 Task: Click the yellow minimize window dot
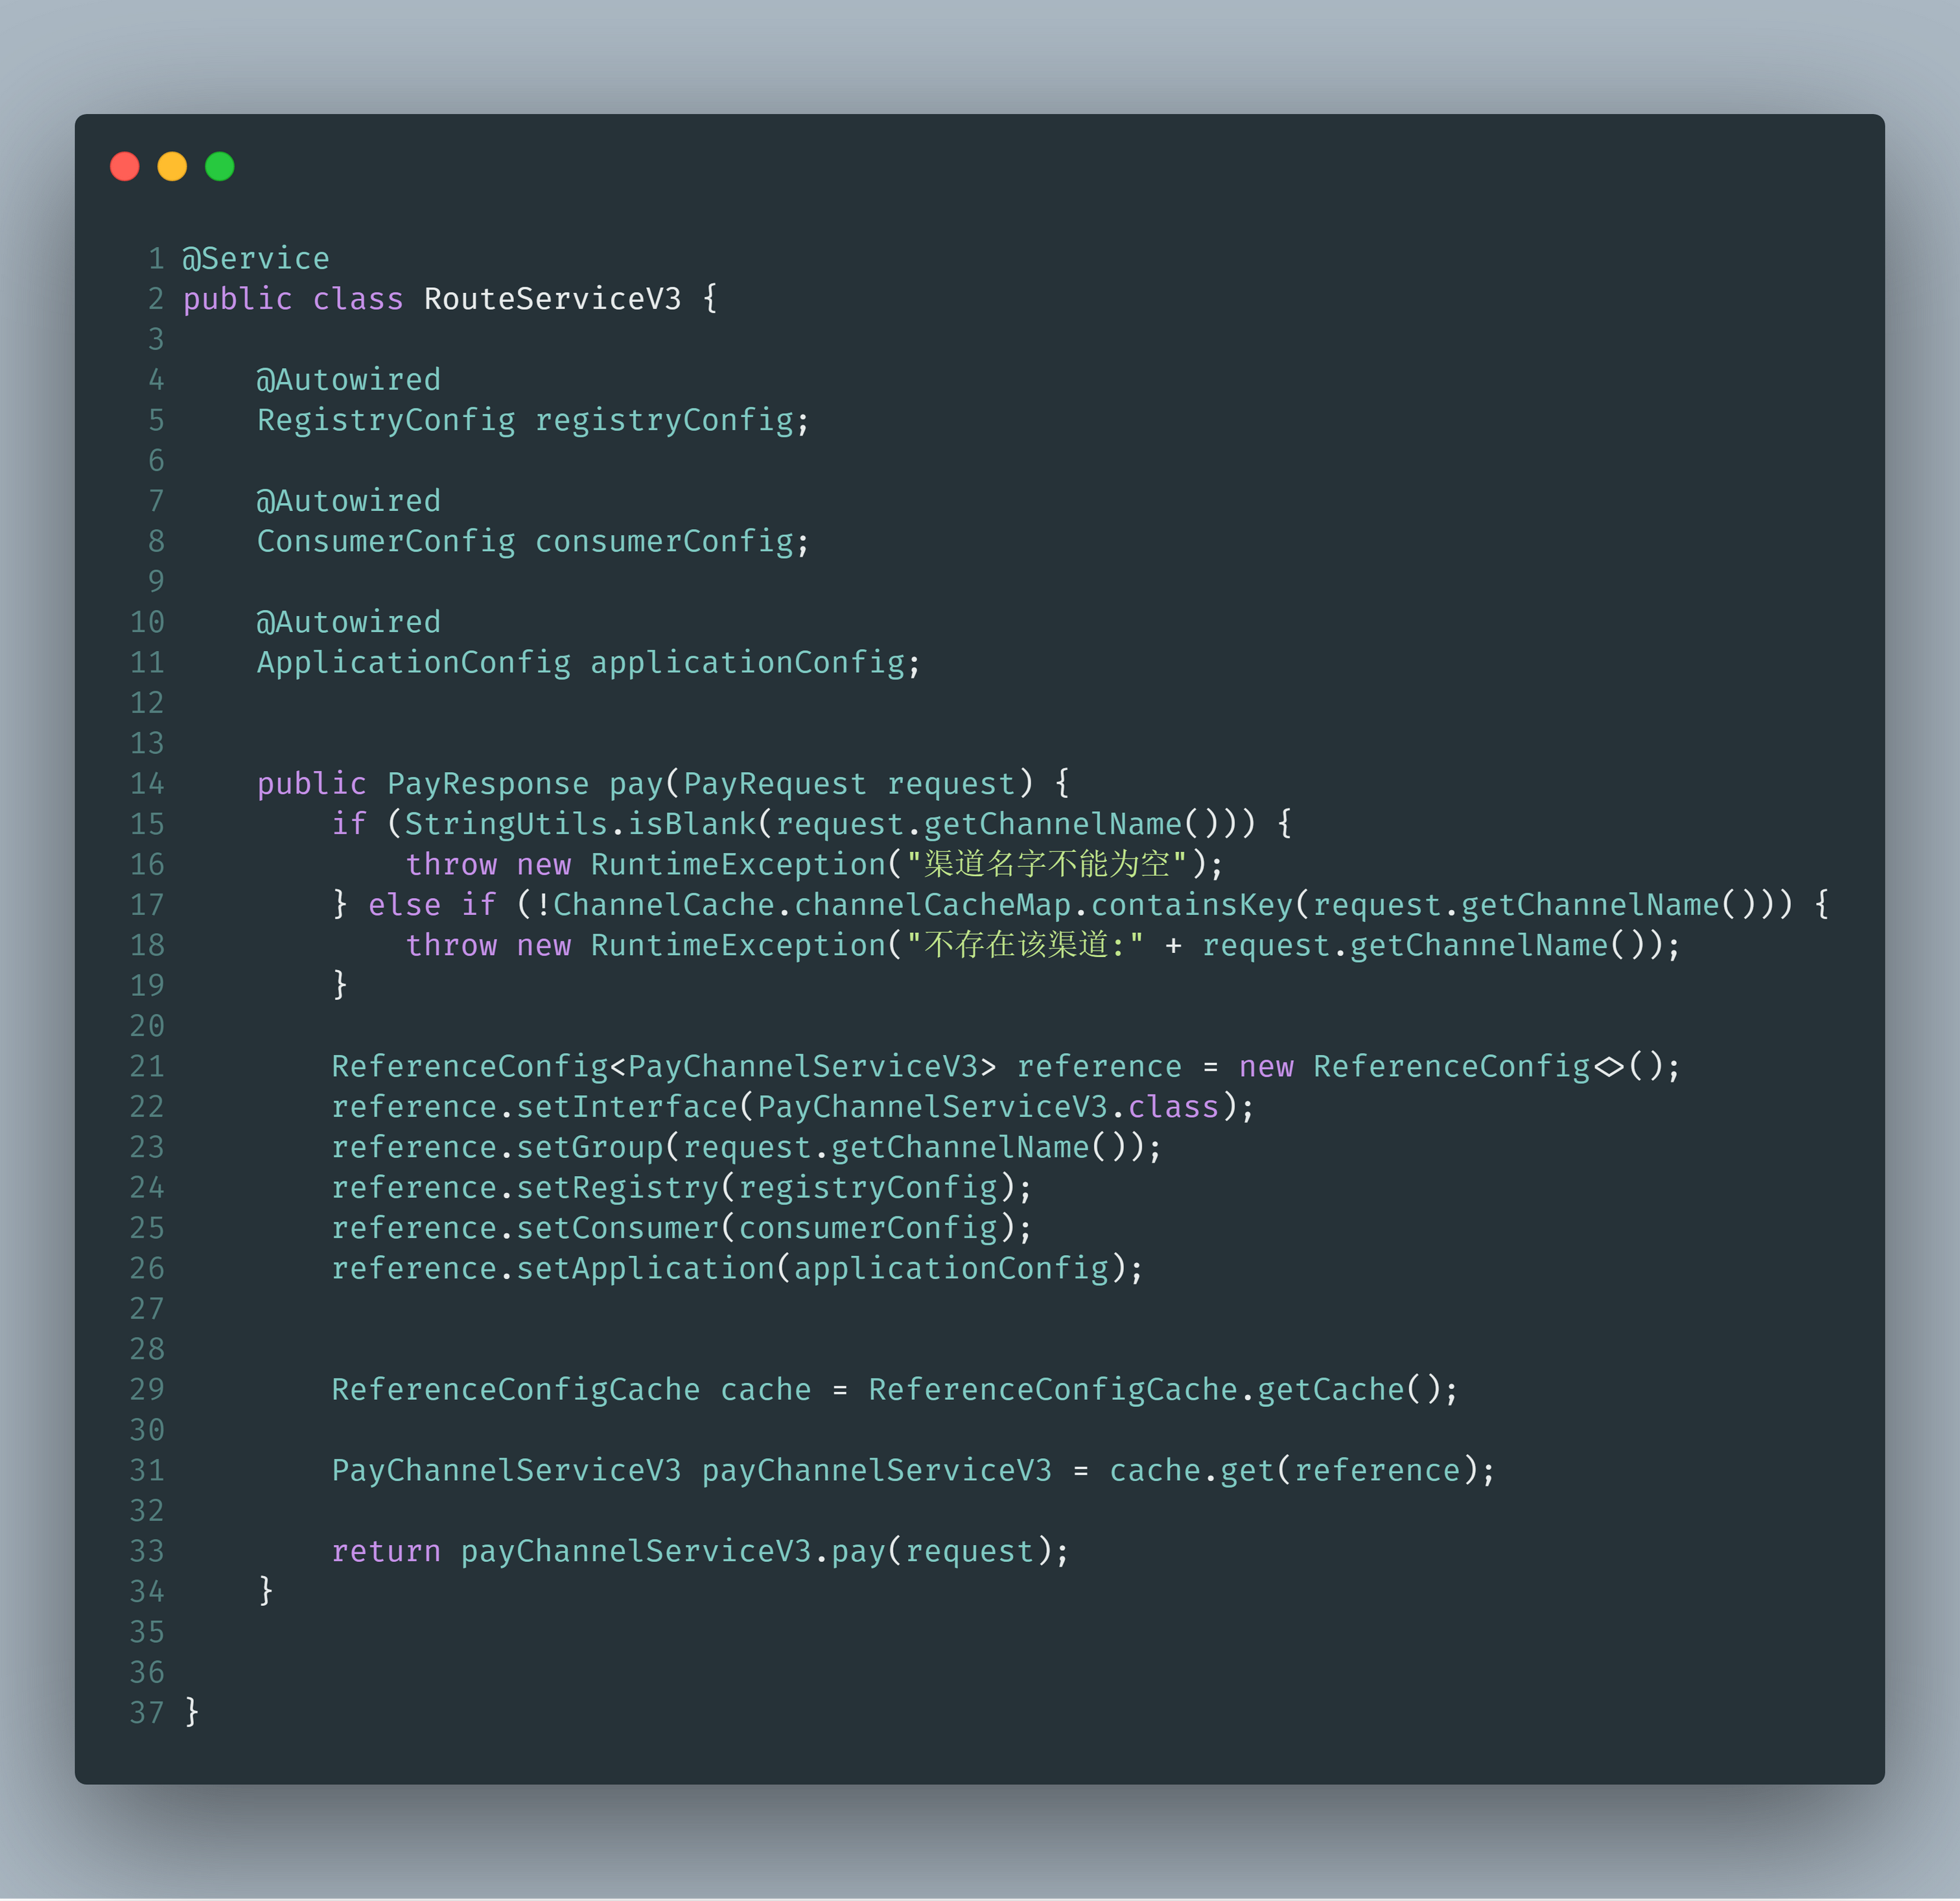(x=172, y=166)
